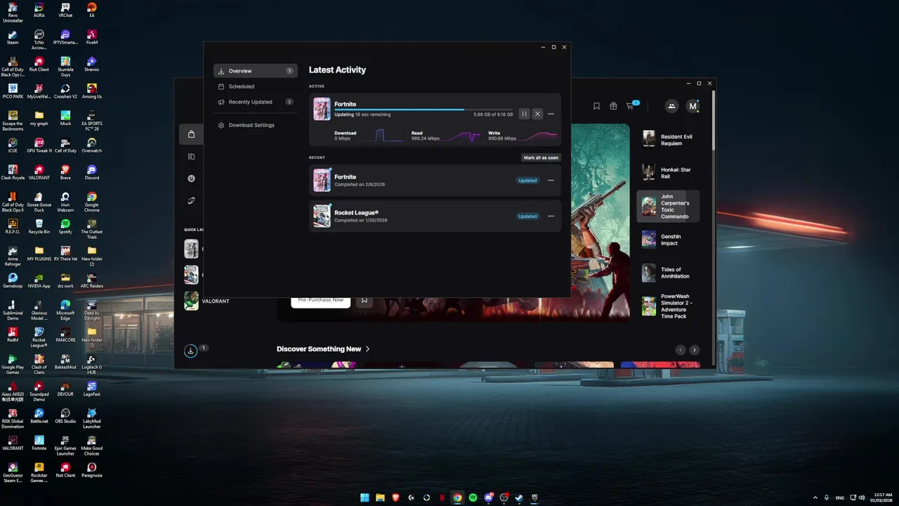Open the Scheduled downloads tab
Viewport: 899px width, 506px height.
[256, 86]
